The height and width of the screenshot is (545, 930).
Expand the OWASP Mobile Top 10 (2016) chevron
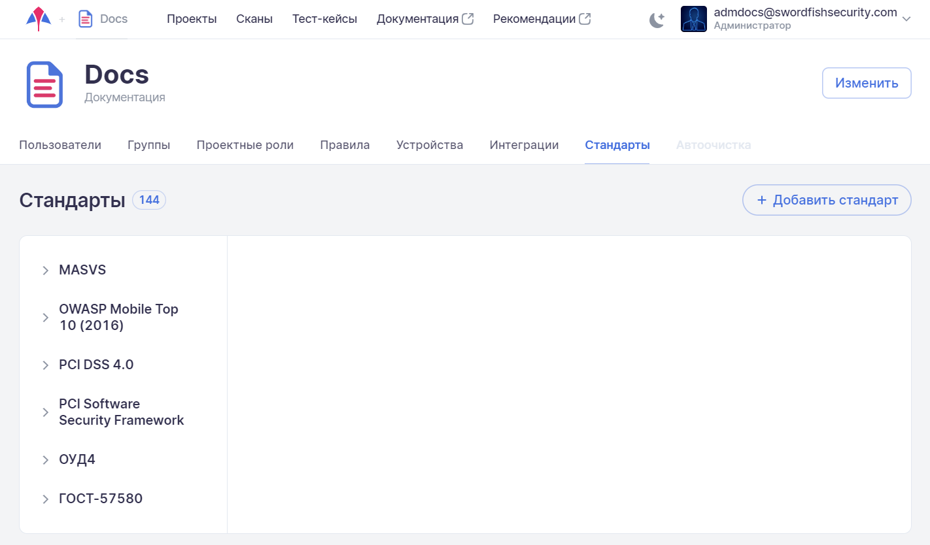(x=45, y=318)
